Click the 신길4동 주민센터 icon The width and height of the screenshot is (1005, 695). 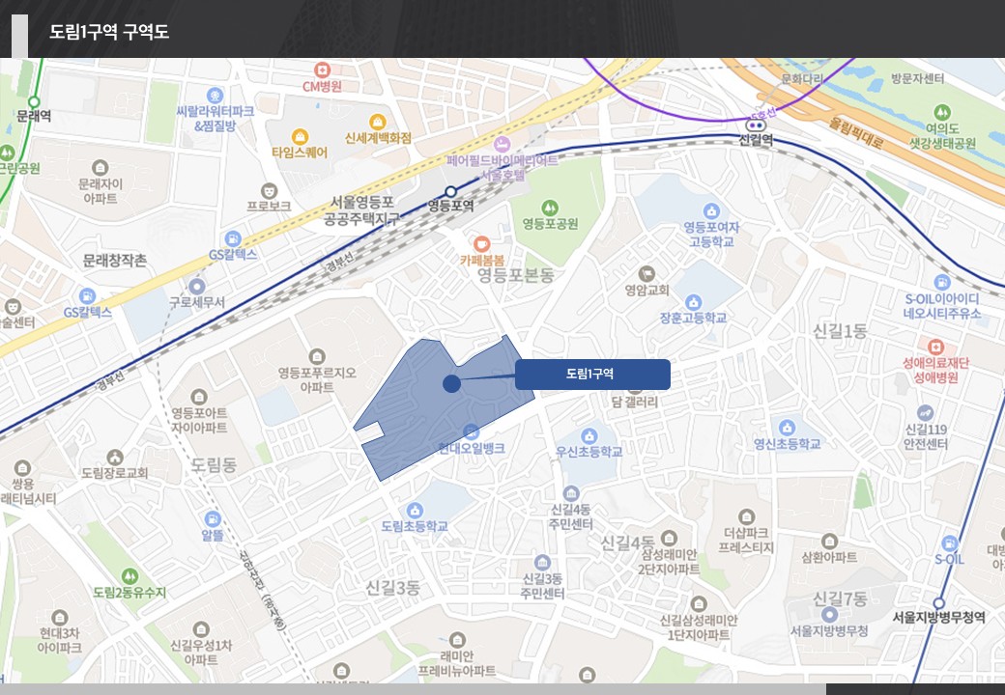click(571, 493)
